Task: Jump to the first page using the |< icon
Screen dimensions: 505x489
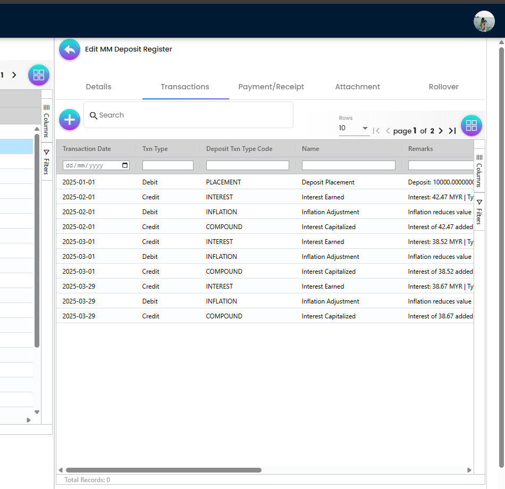Action: [x=376, y=130]
